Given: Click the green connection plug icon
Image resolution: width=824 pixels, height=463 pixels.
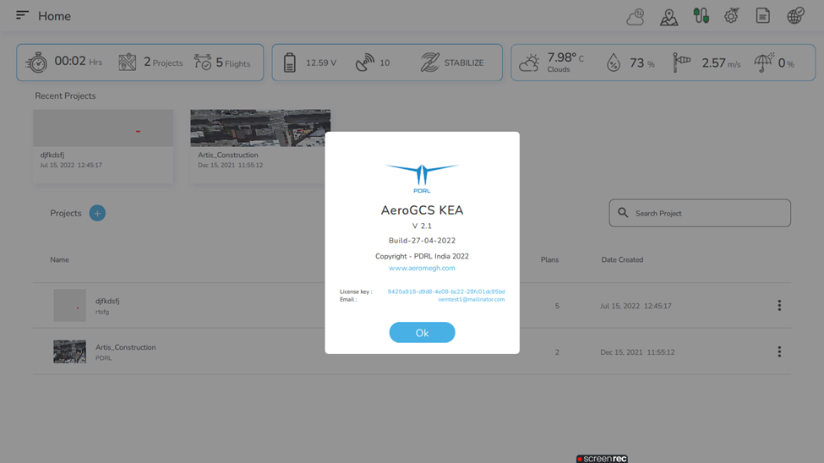Looking at the screenshot, I should tap(701, 16).
